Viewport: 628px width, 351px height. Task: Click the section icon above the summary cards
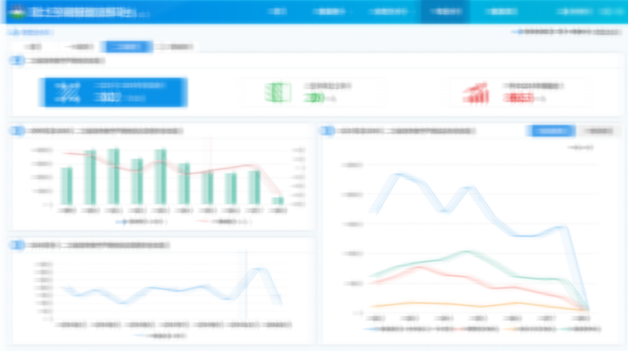pyautogui.click(x=17, y=61)
